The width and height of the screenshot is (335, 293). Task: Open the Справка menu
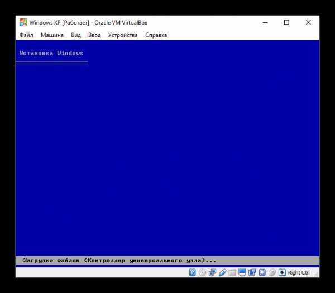156,35
